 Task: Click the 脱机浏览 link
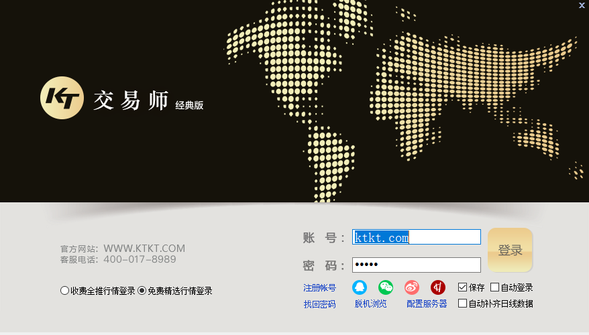click(370, 304)
